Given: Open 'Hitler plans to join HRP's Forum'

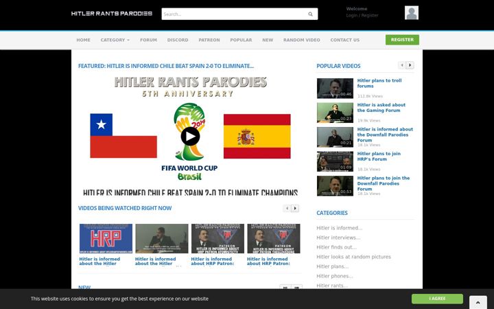Looking at the screenshot, I should [x=379, y=157].
